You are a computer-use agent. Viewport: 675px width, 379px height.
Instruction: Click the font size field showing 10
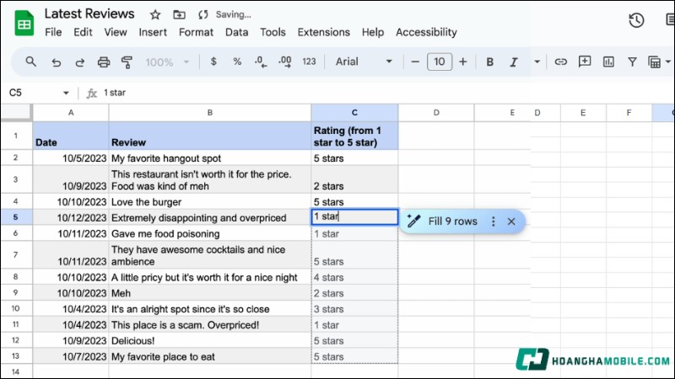point(439,61)
